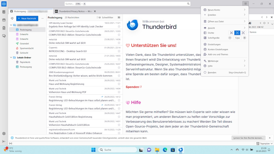This screenshot has height=154, width=274.
Task: Click the Neue Nachricht button
Action: click(27, 18)
